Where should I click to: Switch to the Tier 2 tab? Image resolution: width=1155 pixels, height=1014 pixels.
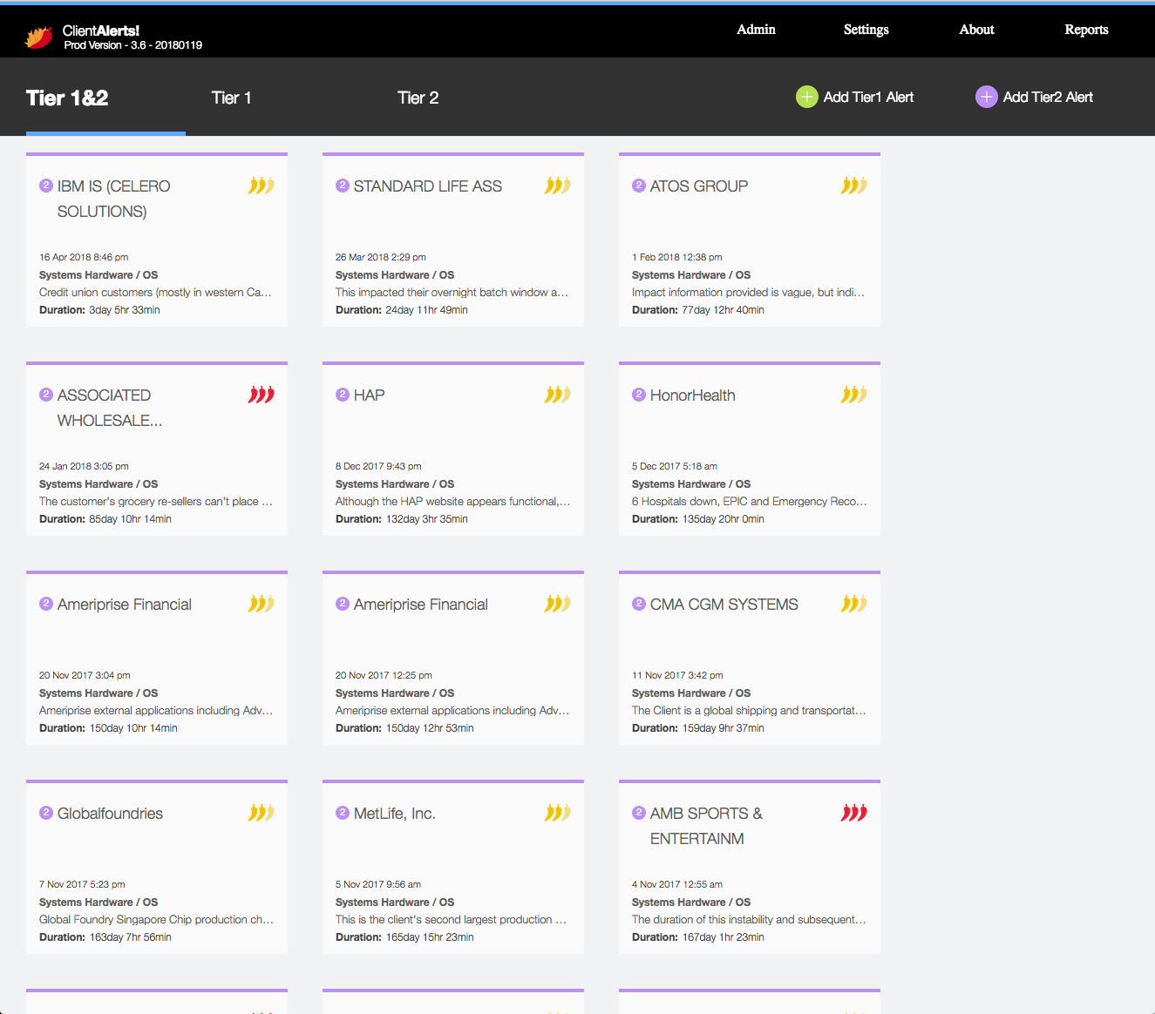(x=418, y=98)
